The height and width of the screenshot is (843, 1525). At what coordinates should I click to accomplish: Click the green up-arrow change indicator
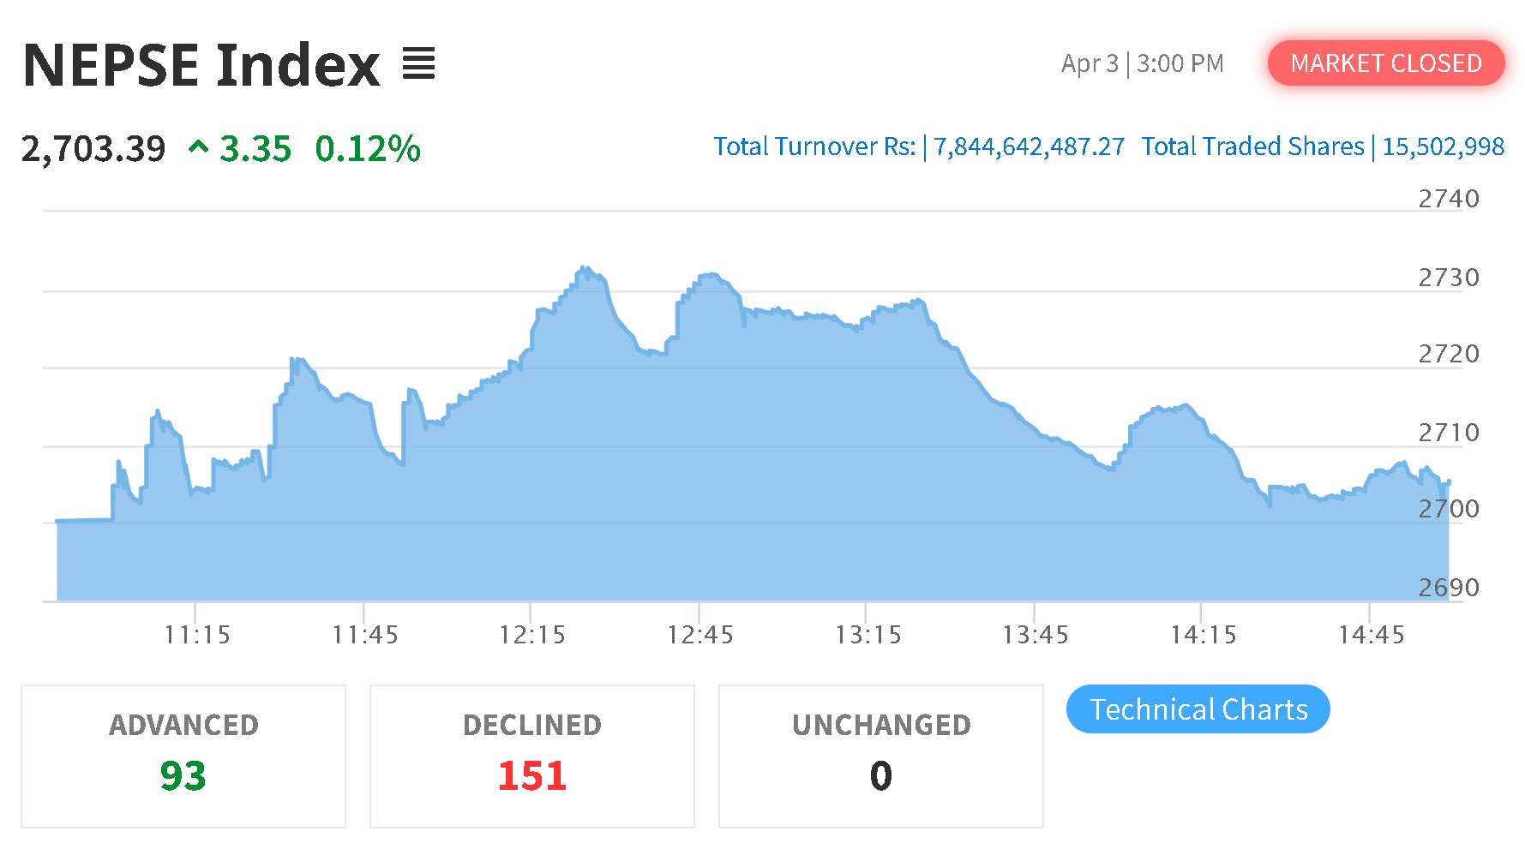coord(198,148)
